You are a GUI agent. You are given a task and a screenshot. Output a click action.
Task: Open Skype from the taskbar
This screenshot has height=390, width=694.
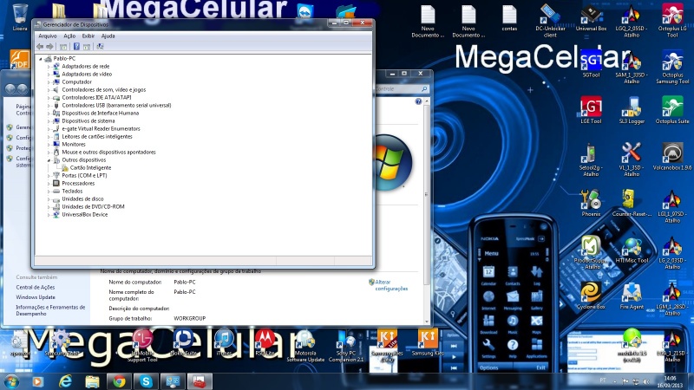[x=146, y=381]
